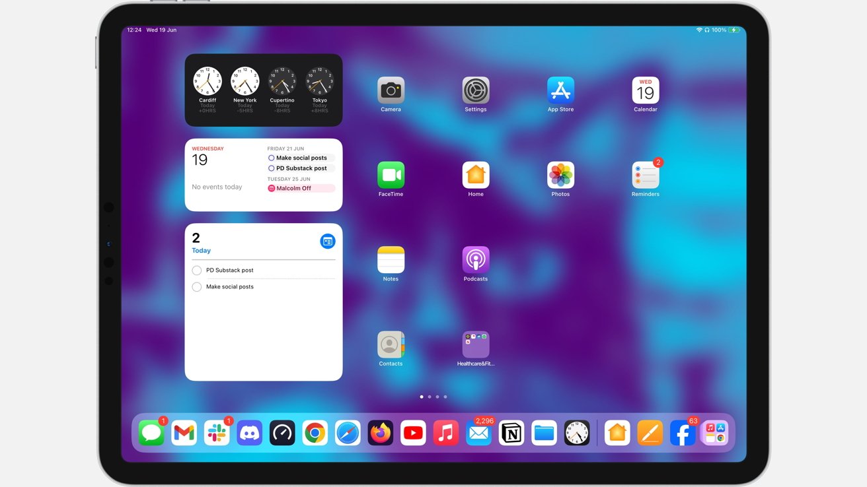Open the Clock app in the dock
This screenshot has height=487, width=867.
[x=577, y=433]
